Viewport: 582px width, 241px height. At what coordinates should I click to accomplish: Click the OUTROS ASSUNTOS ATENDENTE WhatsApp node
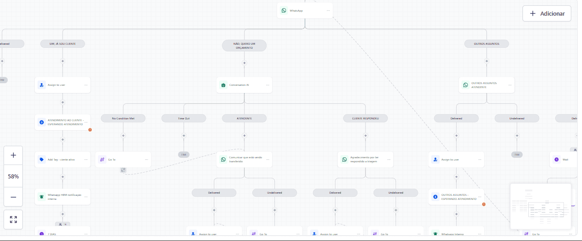click(x=486, y=85)
